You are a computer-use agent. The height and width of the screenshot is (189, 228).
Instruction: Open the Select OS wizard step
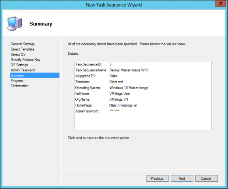coord(18,54)
